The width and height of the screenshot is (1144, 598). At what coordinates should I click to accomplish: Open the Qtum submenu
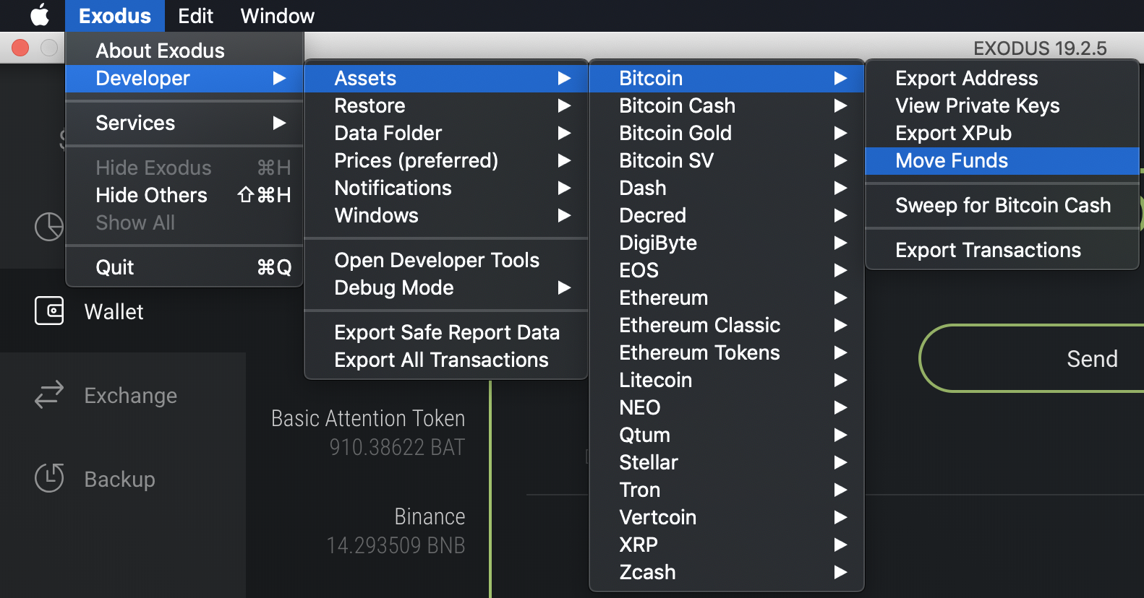pos(727,435)
